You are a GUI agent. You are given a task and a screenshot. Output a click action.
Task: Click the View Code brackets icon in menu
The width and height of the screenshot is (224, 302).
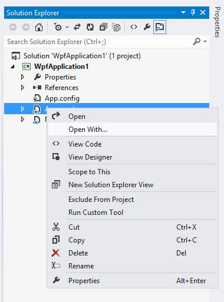56,144
